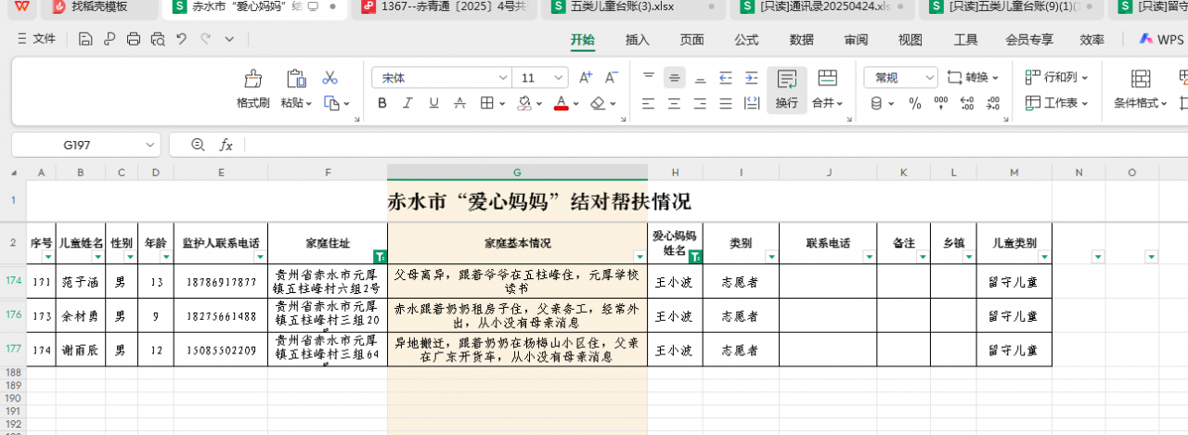Switch to the 插入 ribbon tab
This screenshot has height=435, width=1188.
tap(638, 40)
